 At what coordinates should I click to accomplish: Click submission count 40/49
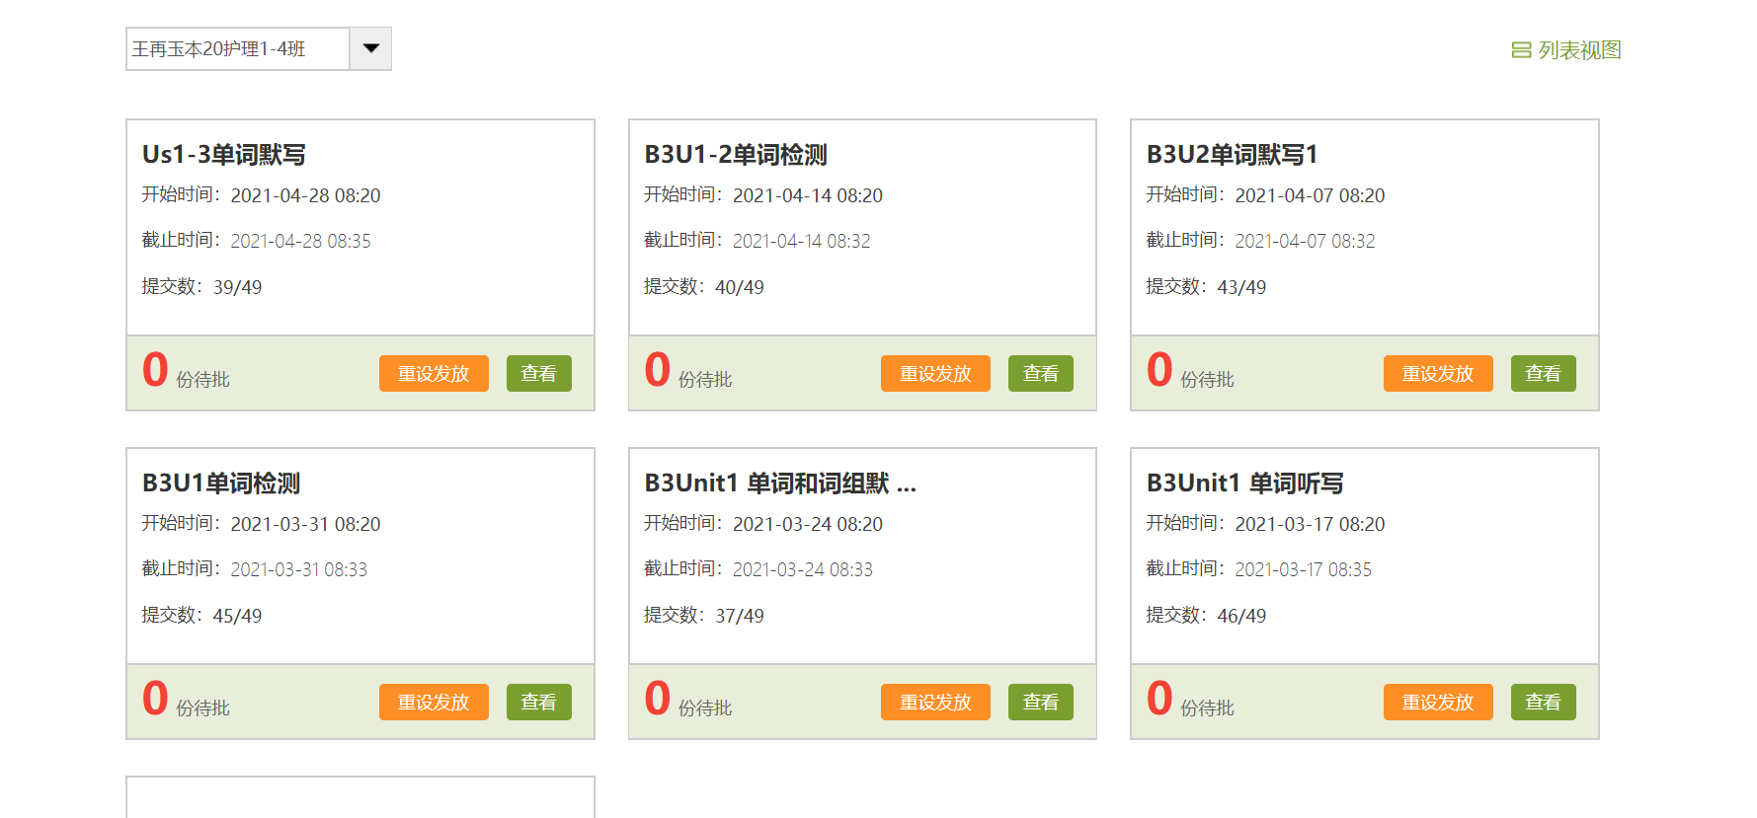740,287
